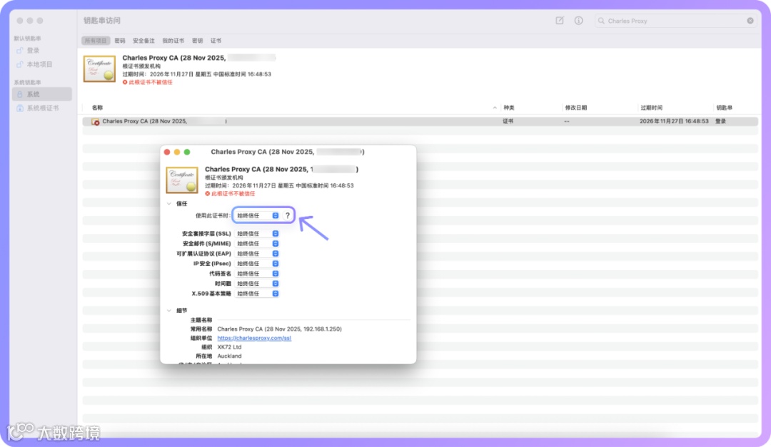The image size is (771, 447).
Task: Click the Auckland locality value
Action: click(x=229, y=356)
